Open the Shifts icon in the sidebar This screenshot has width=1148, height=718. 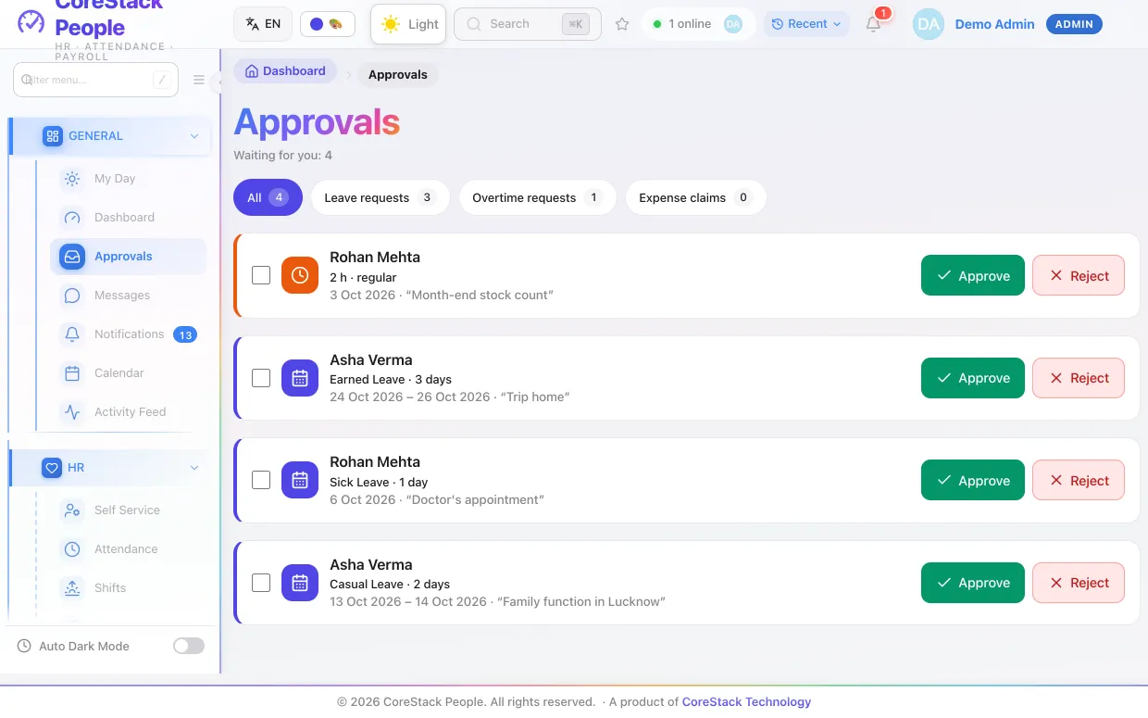(72, 588)
